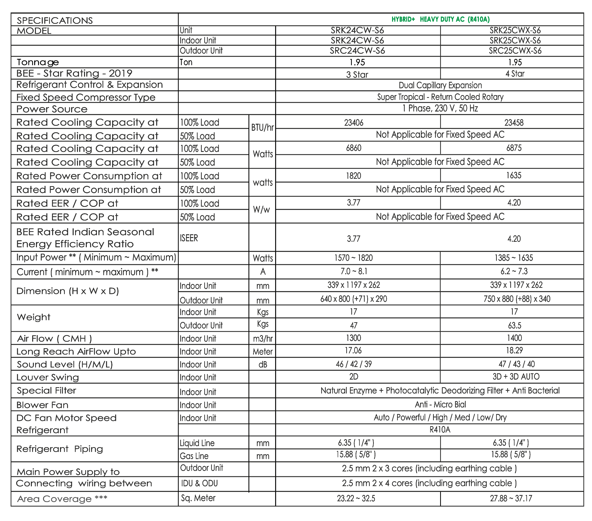Select the SRK24CW-S6 Unit model cell
The width and height of the screenshot is (592, 521).
click(x=357, y=30)
